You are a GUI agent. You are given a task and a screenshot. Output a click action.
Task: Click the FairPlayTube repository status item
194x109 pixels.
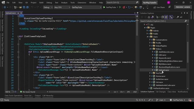coord(177,100)
